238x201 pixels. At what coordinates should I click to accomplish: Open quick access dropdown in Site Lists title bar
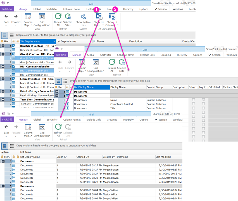[8, 3]
